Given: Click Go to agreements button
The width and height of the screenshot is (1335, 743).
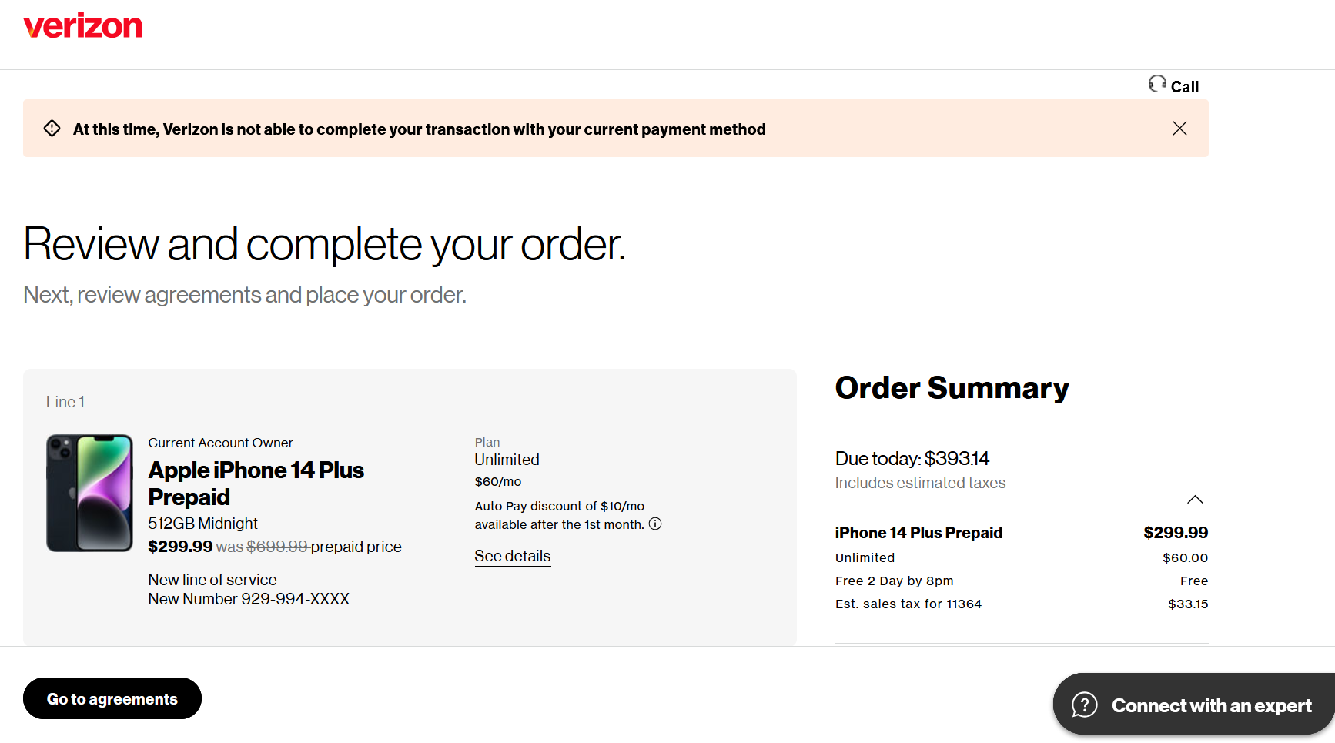Looking at the screenshot, I should point(112,698).
